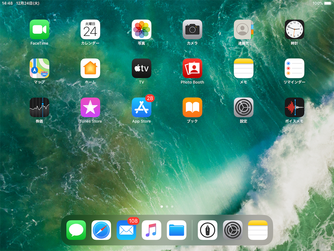Screen dimensions: 334x251
Task: Launch the Apple TV app
Action: [142, 68]
